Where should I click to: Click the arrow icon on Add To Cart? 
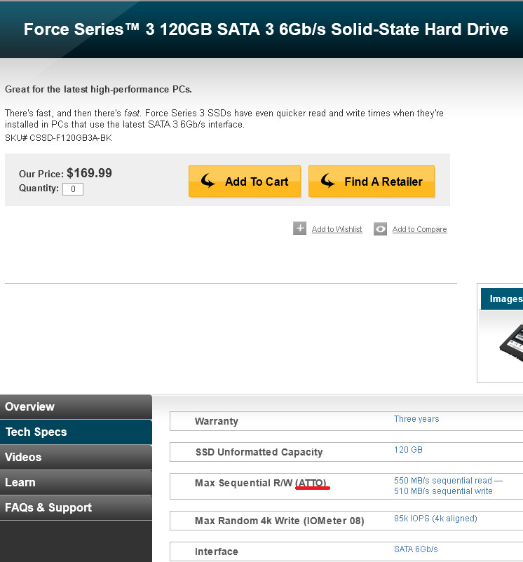(x=208, y=180)
